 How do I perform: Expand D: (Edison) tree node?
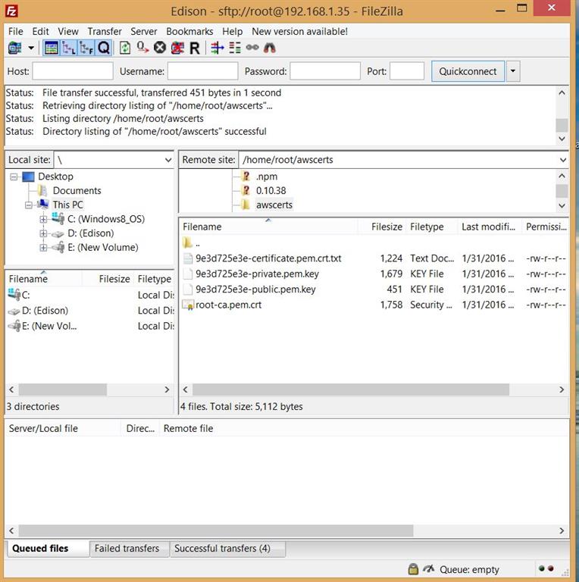pos(43,233)
